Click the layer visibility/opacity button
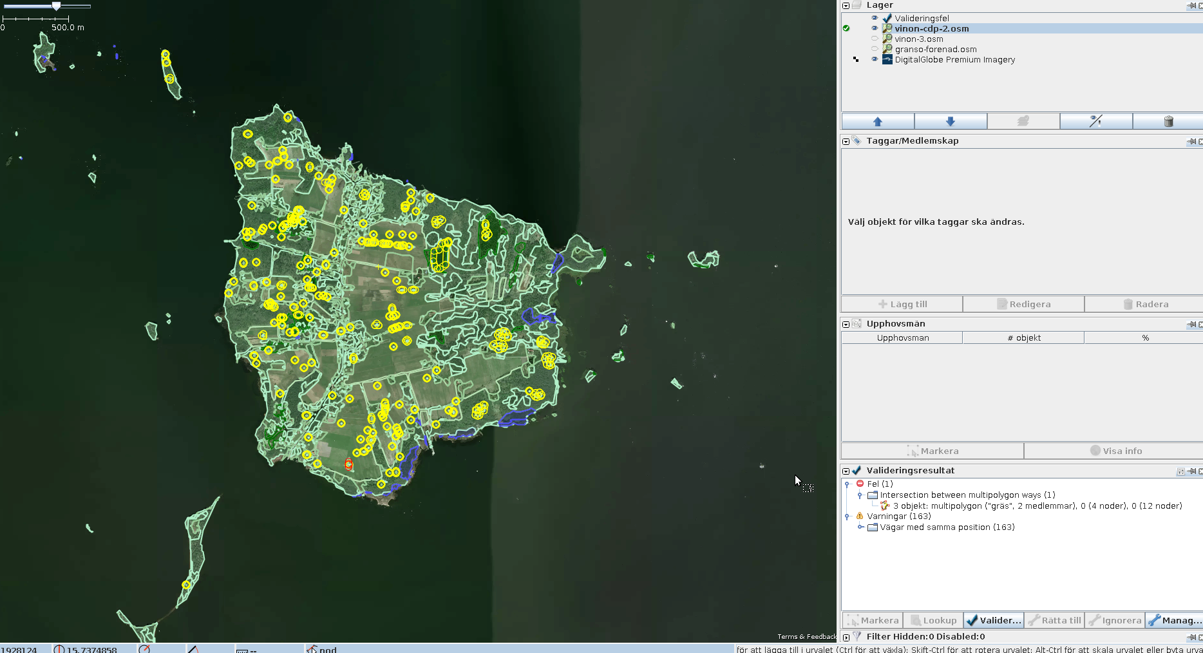Viewport: 1203px width, 653px height. 1095,121
